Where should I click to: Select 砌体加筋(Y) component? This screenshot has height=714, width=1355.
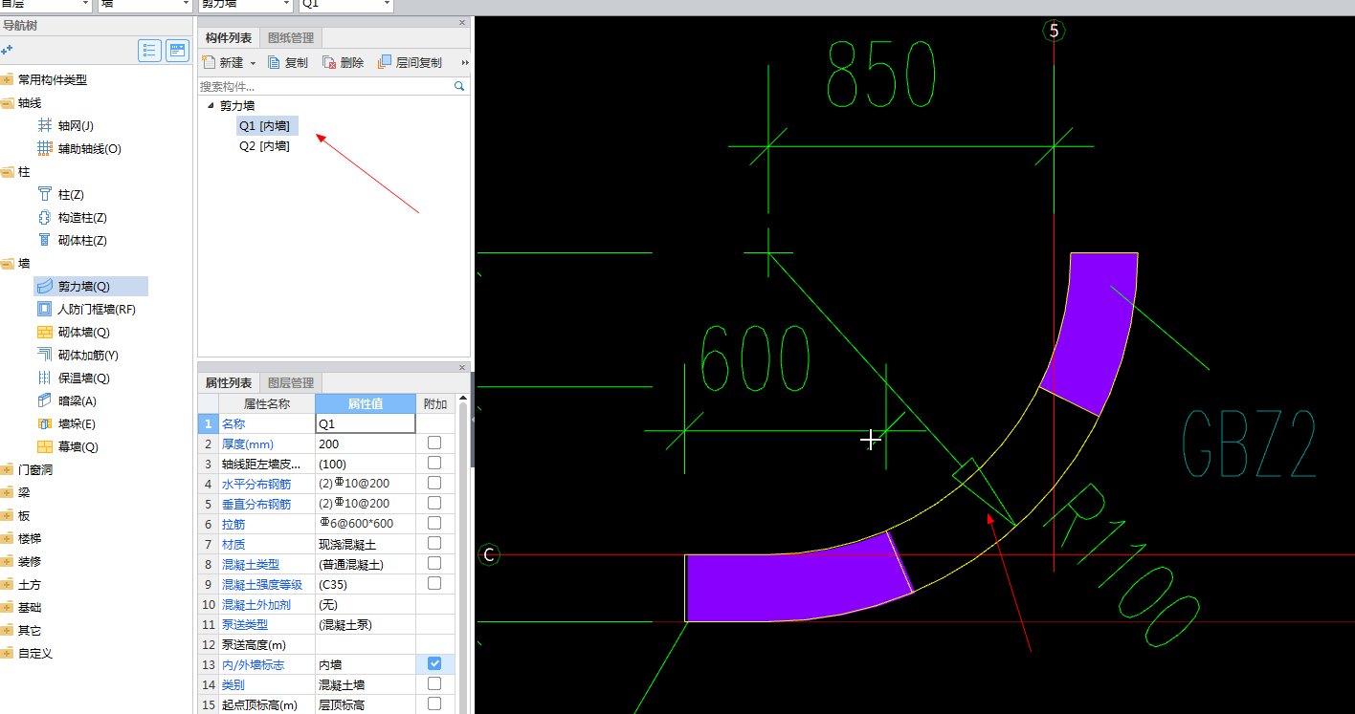(88, 355)
